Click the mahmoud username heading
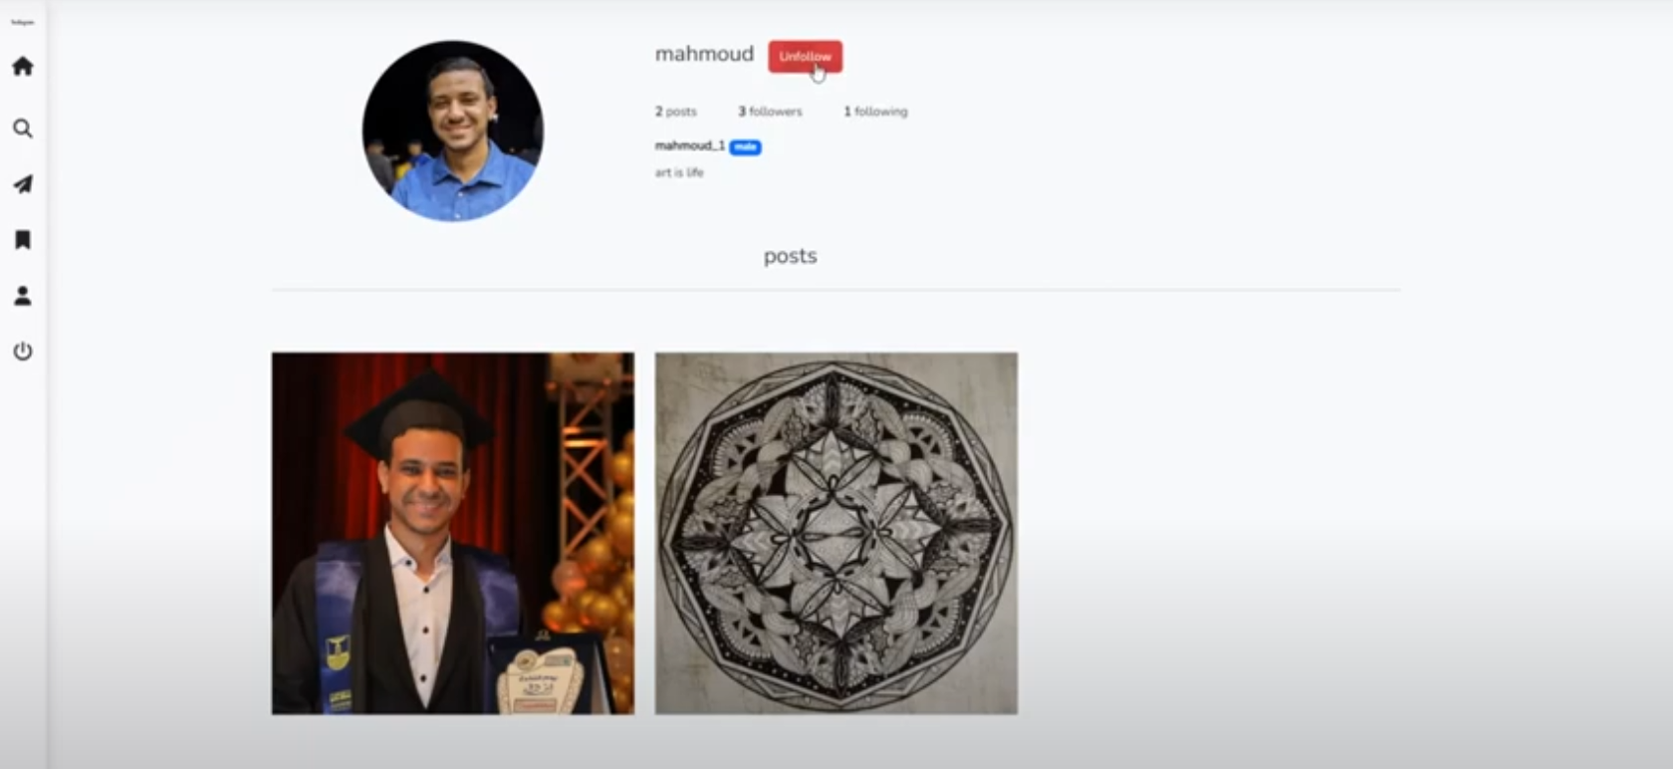Screen dimensions: 1673x769 (x=704, y=55)
